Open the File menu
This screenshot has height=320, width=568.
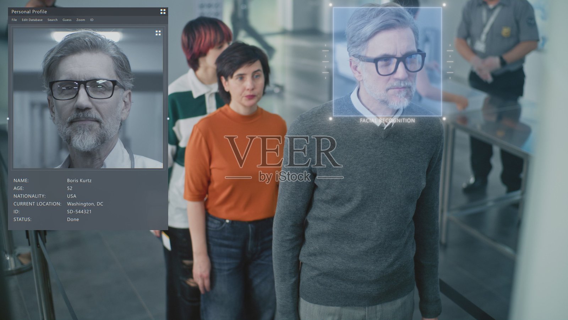pyautogui.click(x=14, y=20)
